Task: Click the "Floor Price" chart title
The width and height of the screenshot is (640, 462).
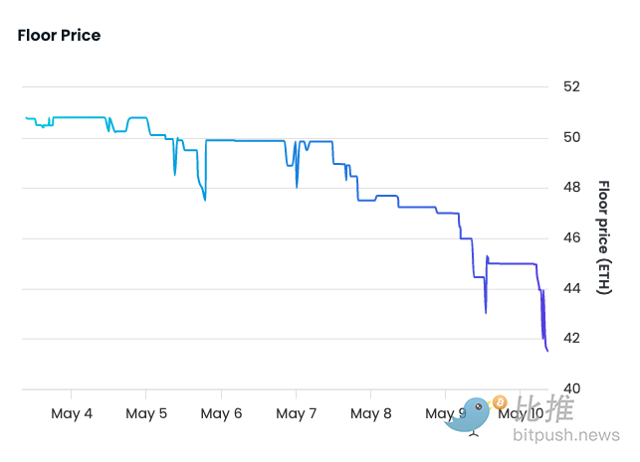Action: point(59,36)
